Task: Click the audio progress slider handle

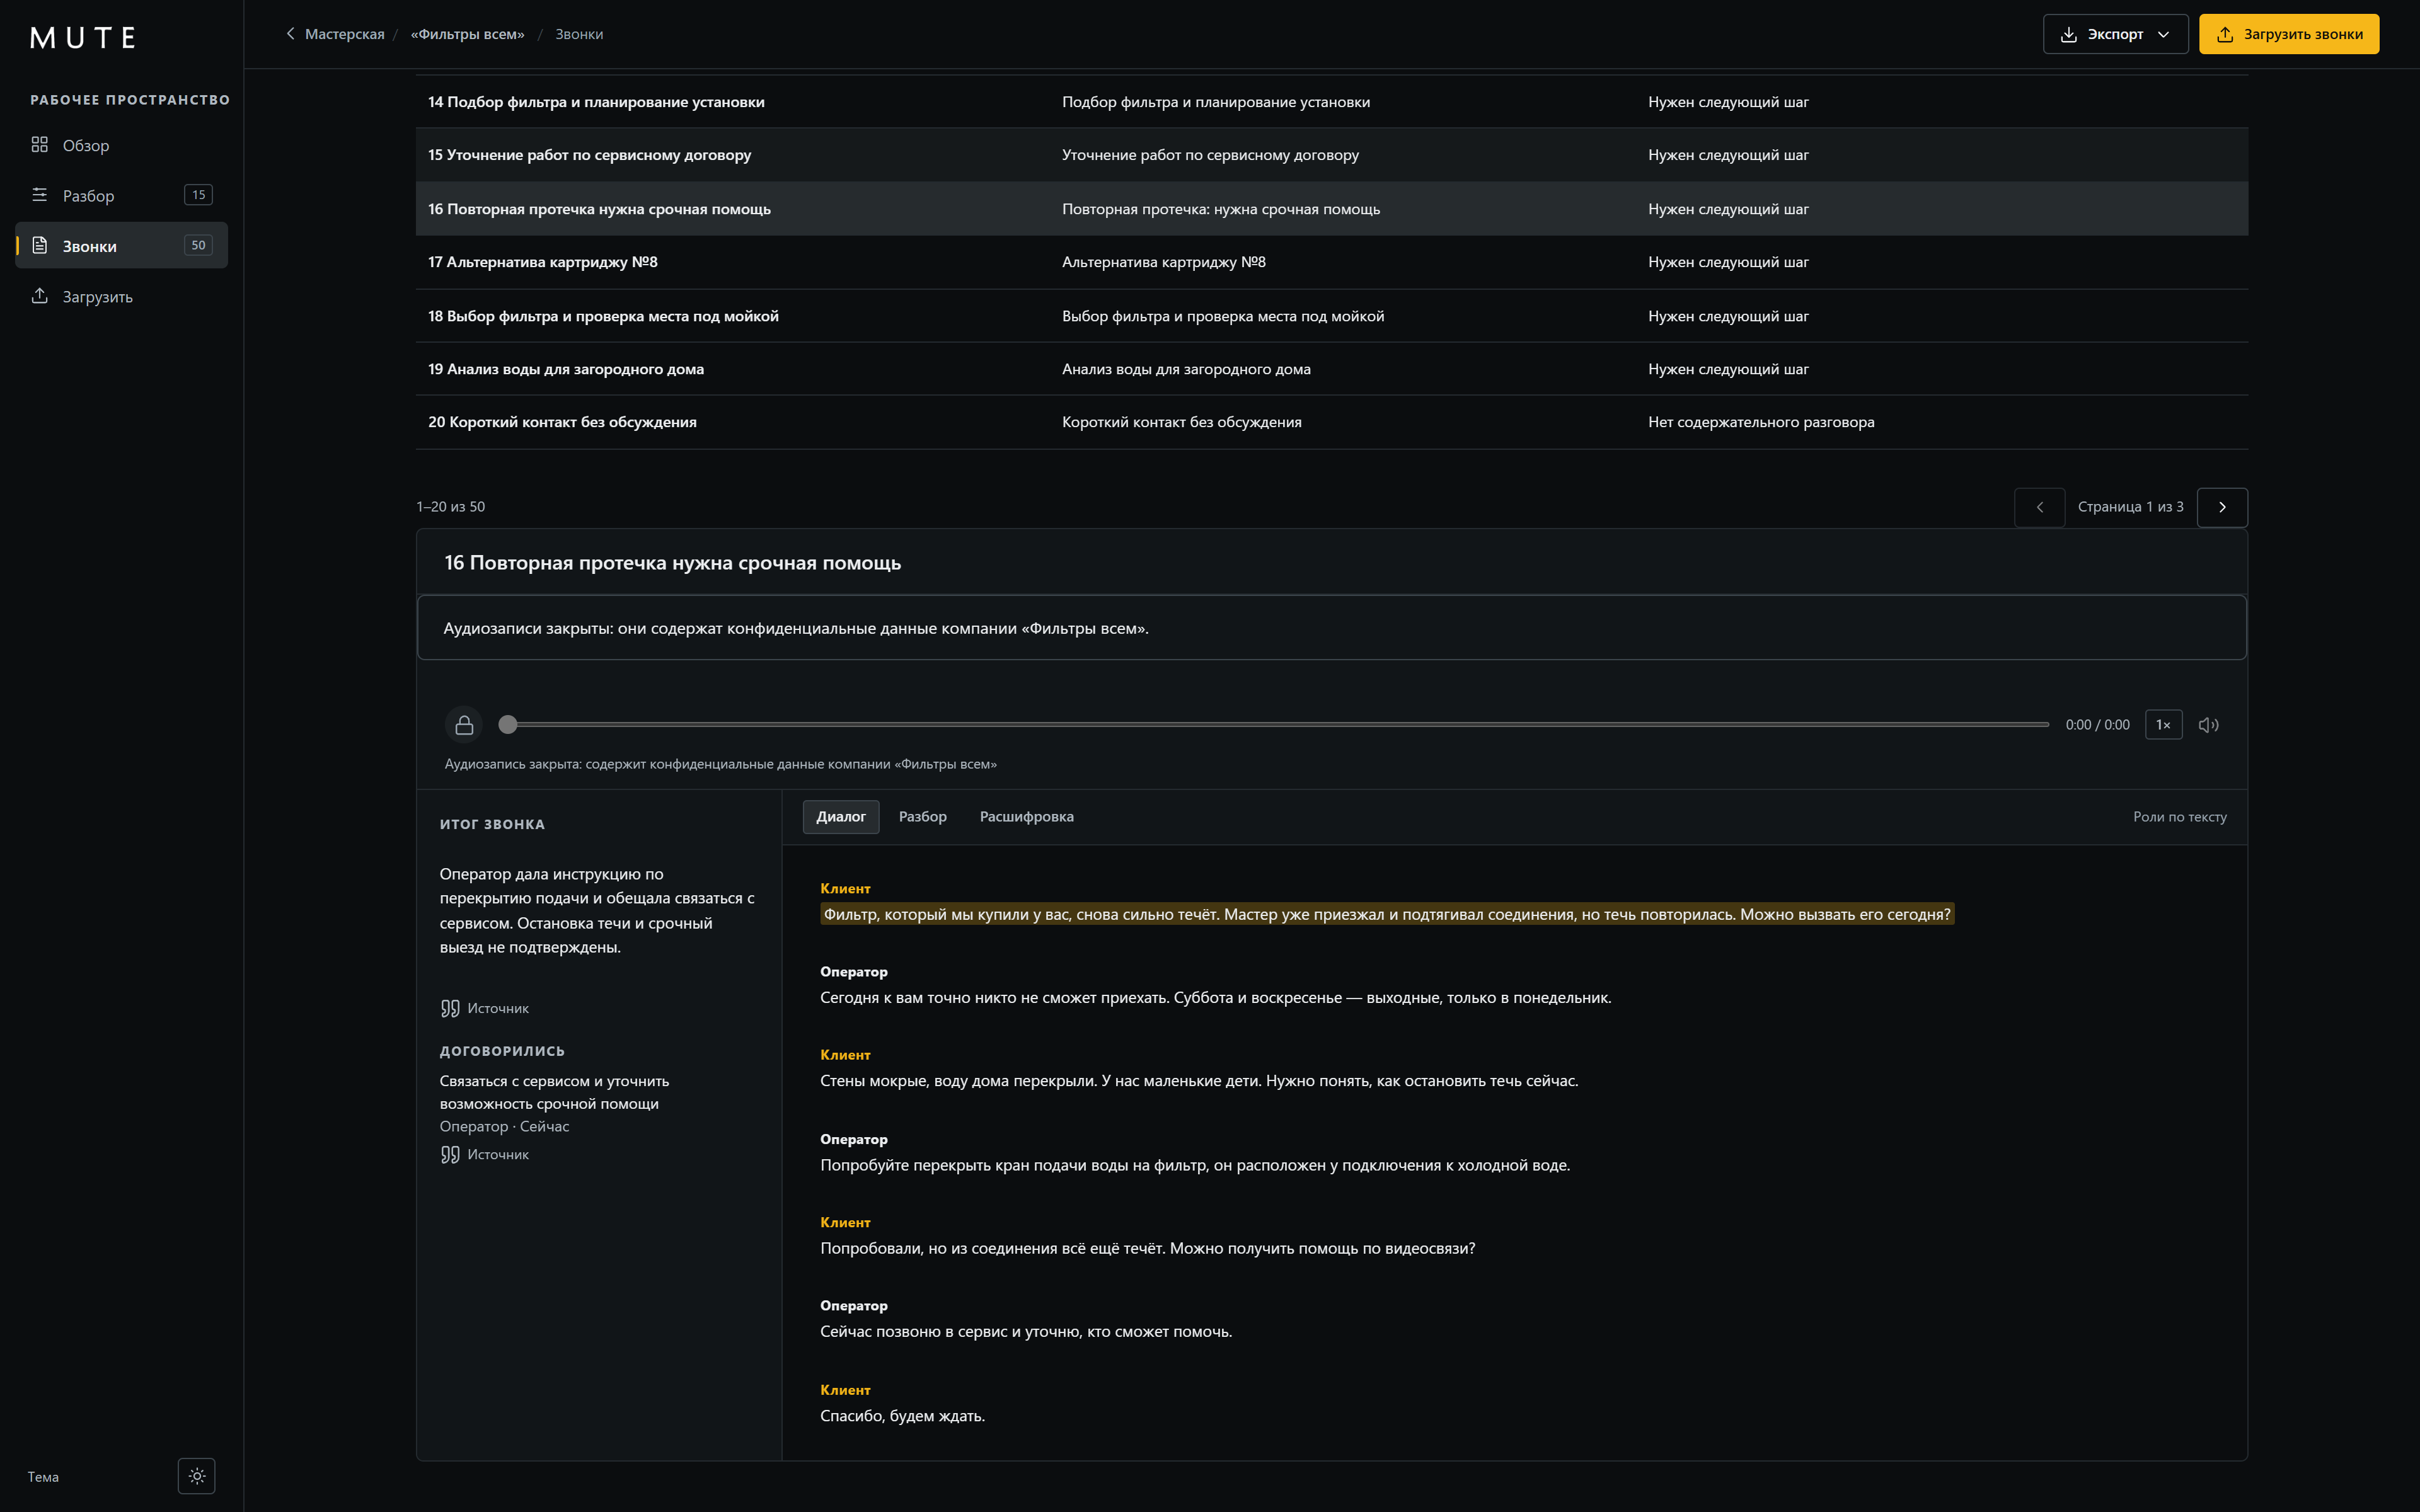Action: pyautogui.click(x=508, y=725)
